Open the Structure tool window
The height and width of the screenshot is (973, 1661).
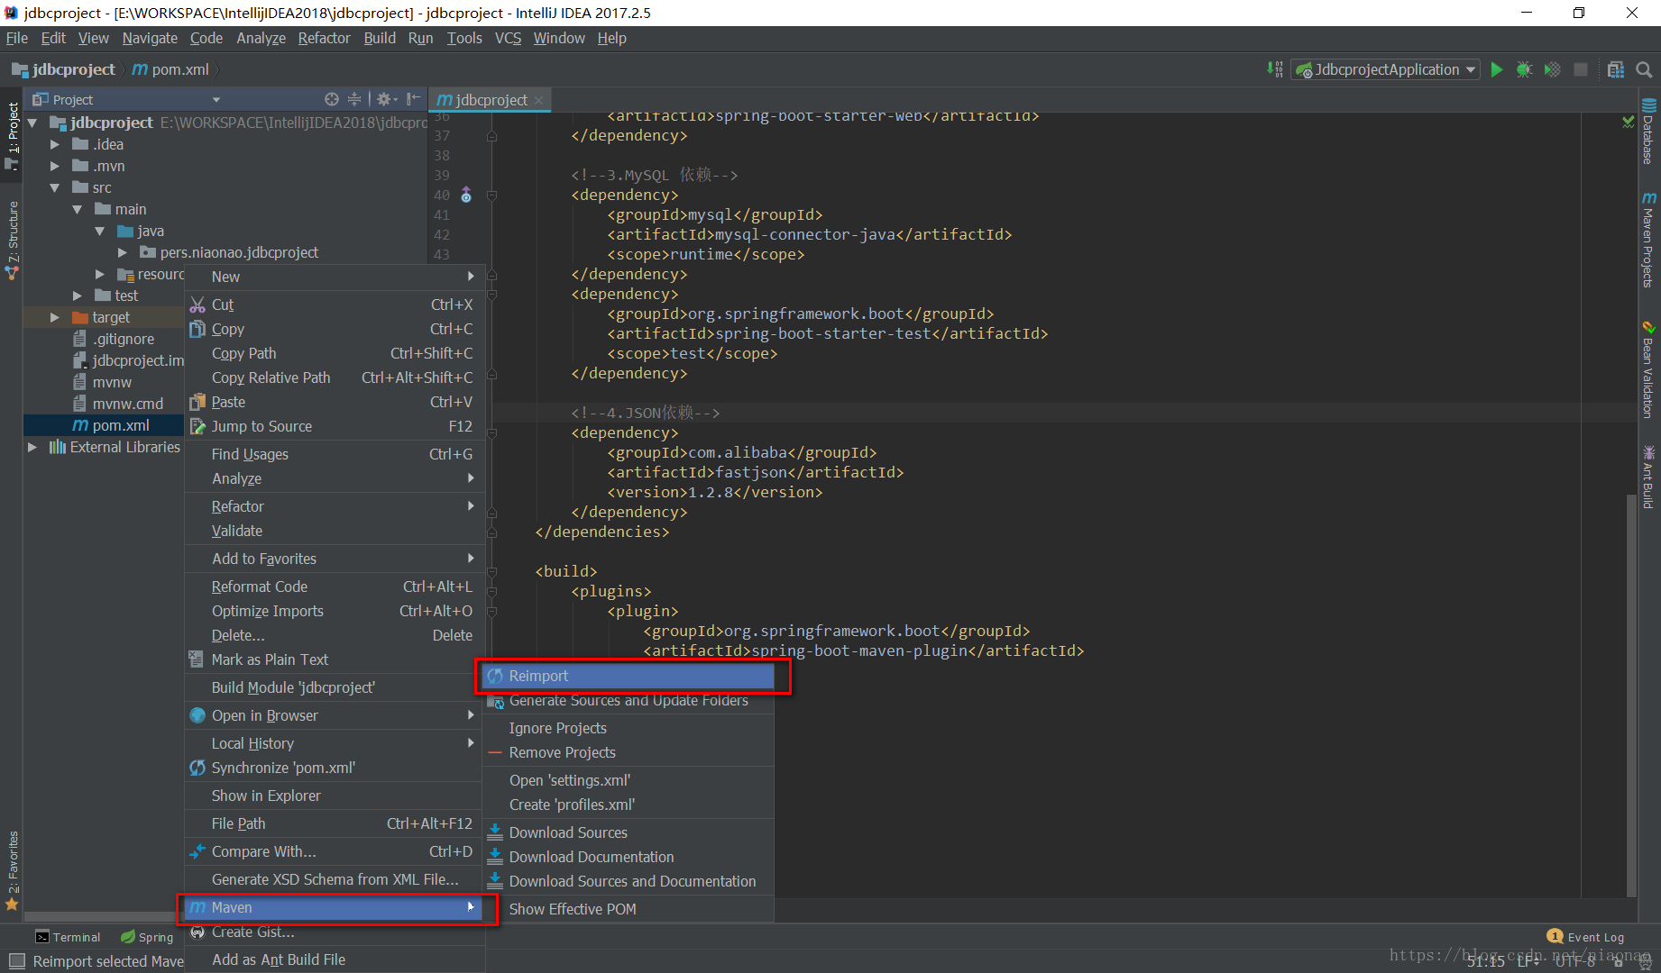(12, 240)
